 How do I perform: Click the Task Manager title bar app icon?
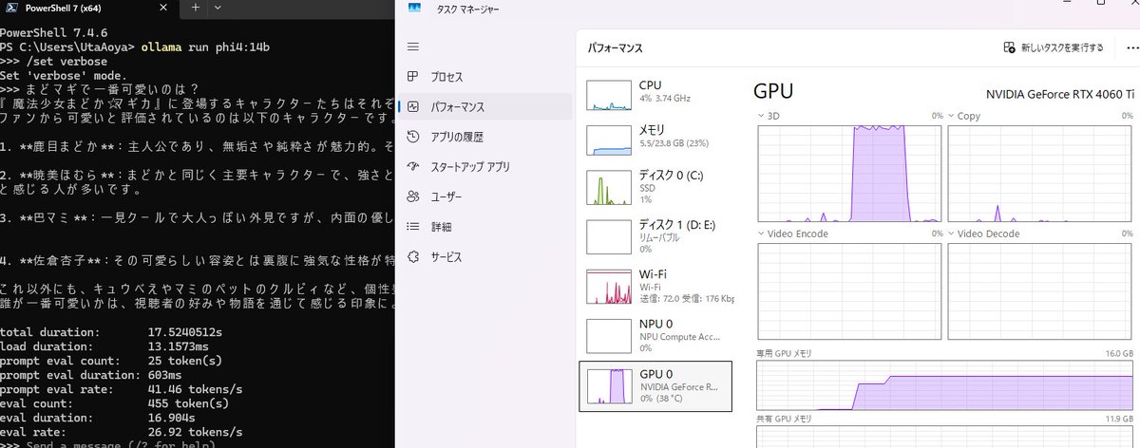(414, 9)
